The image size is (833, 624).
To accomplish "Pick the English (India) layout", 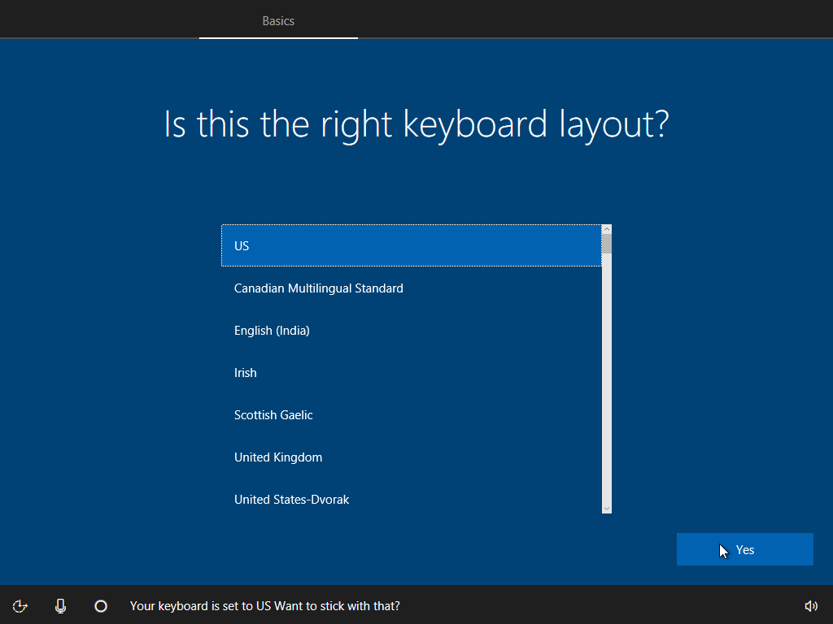I will click(412, 331).
